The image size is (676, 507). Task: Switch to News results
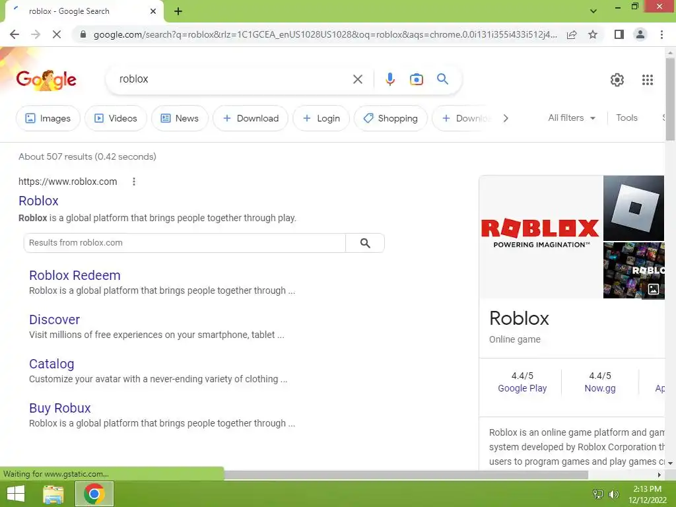180,118
